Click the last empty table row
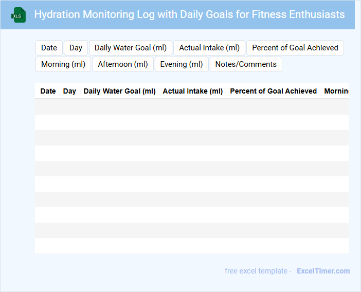Screen dimensions: 361x292 [191, 246]
